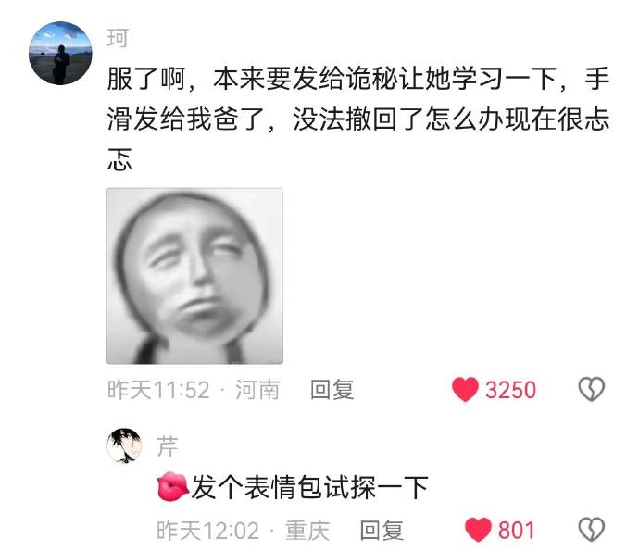Dislike 芹's reply with broken heart
Screen dimensions: 639x551
[592, 530]
